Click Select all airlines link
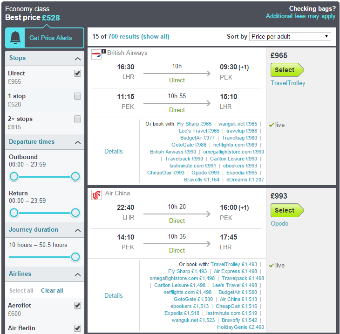 coord(21,291)
